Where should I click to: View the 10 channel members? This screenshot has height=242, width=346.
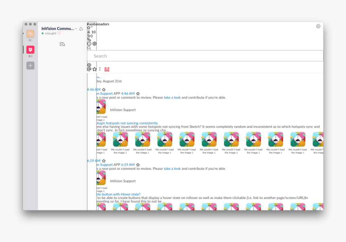point(91,32)
